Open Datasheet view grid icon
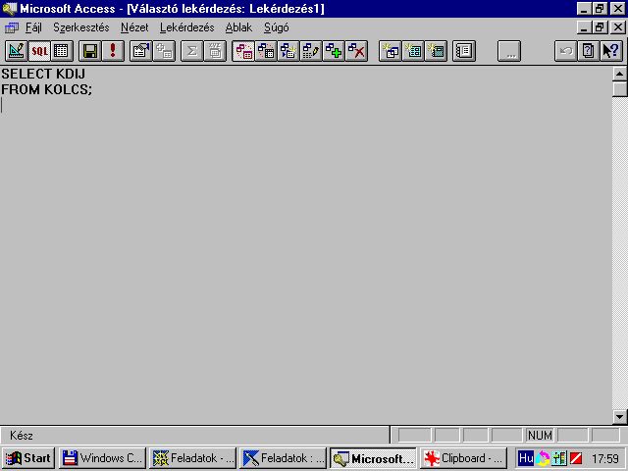628x471 pixels. coord(62,51)
